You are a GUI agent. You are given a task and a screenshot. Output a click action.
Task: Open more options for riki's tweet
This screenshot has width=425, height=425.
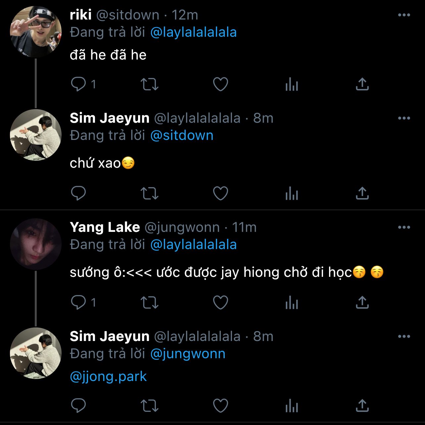404,15
